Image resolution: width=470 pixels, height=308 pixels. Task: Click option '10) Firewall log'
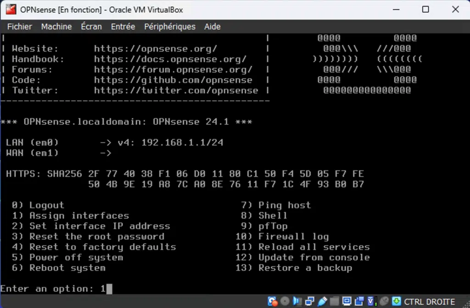(282, 237)
